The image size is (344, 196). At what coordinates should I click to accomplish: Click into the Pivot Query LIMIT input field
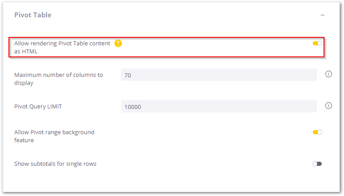219,107
